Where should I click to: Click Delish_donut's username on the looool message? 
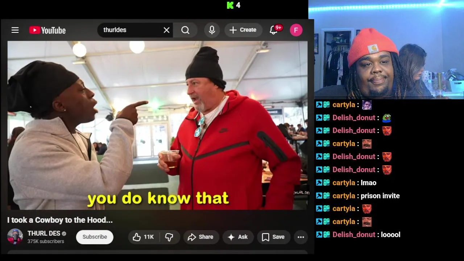pos(354,235)
